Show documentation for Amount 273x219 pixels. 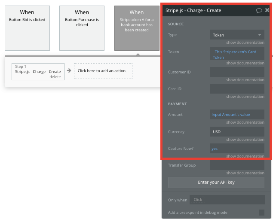tap(245, 122)
